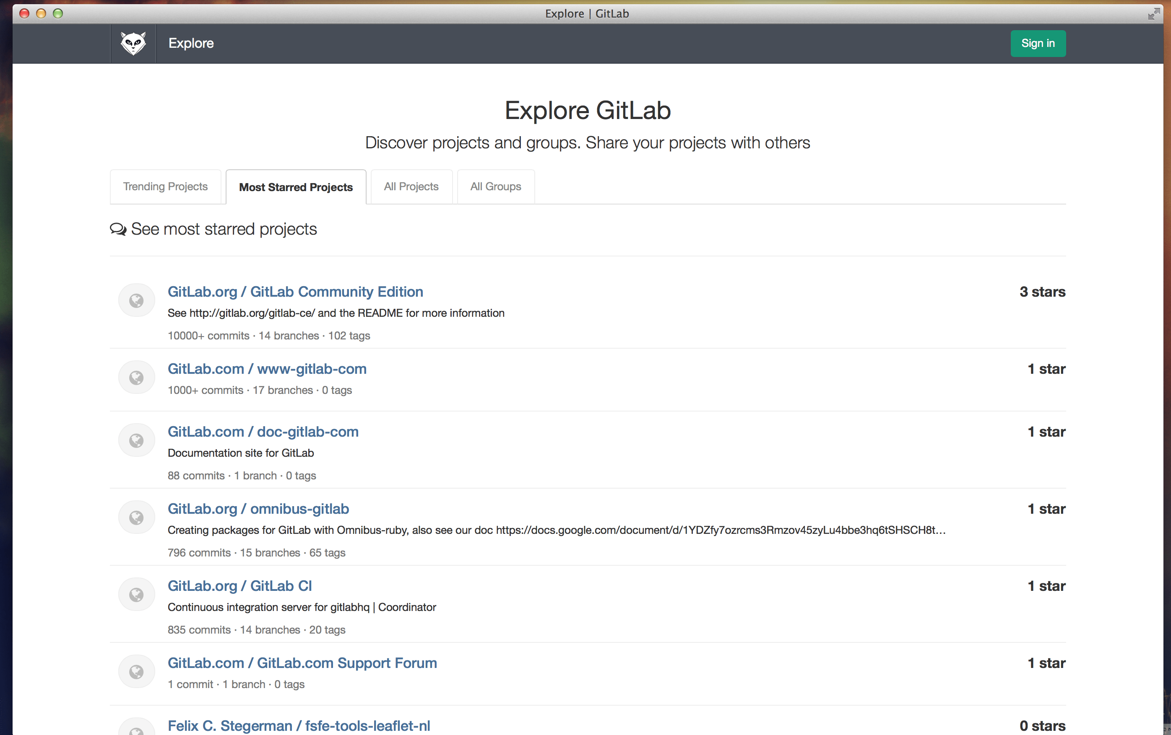
Task: Open GitLab.com Support Forum project link
Action: 302,663
